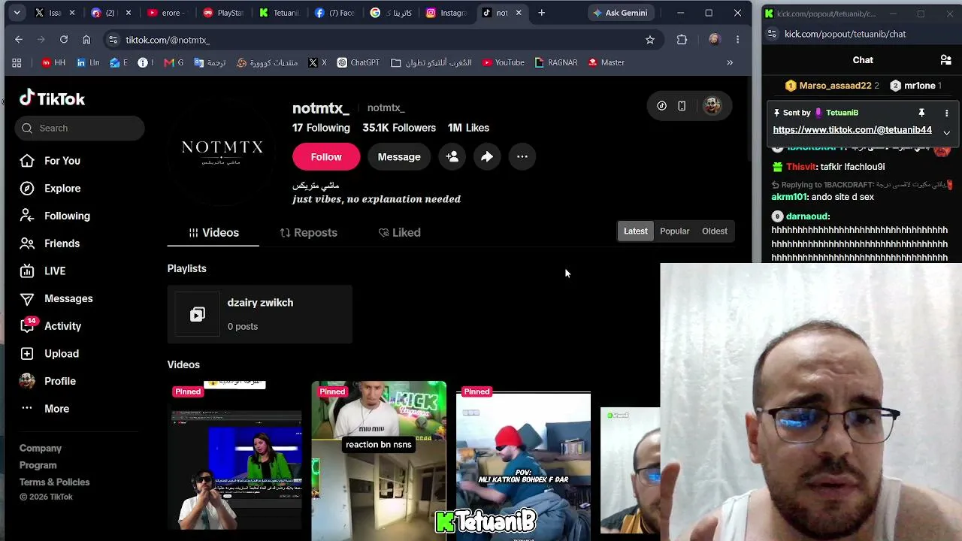The height and width of the screenshot is (541, 962).
Task: Click the 35.1K Followers count
Action: tap(399, 128)
